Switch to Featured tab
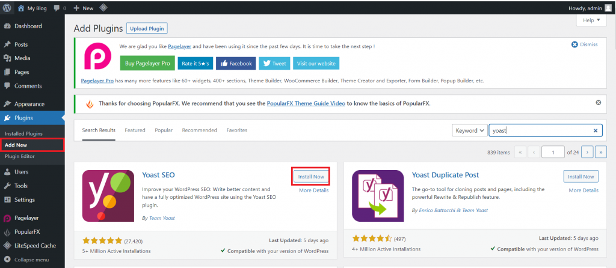Image resolution: width=616 pixels, height=268 pixels. point(135,130)
